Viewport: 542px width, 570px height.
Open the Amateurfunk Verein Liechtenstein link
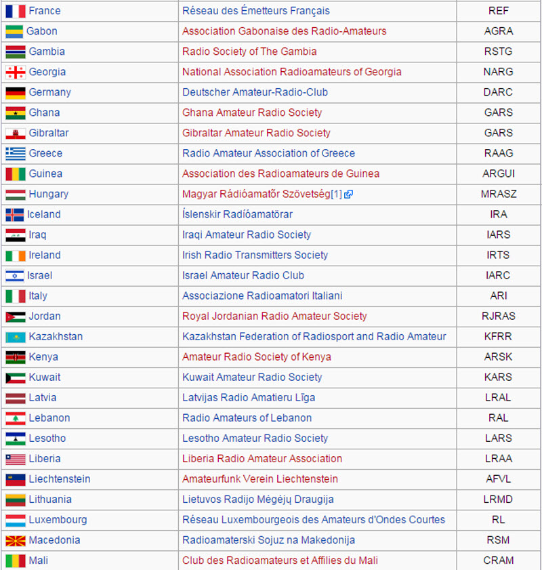tap(260, 479)
